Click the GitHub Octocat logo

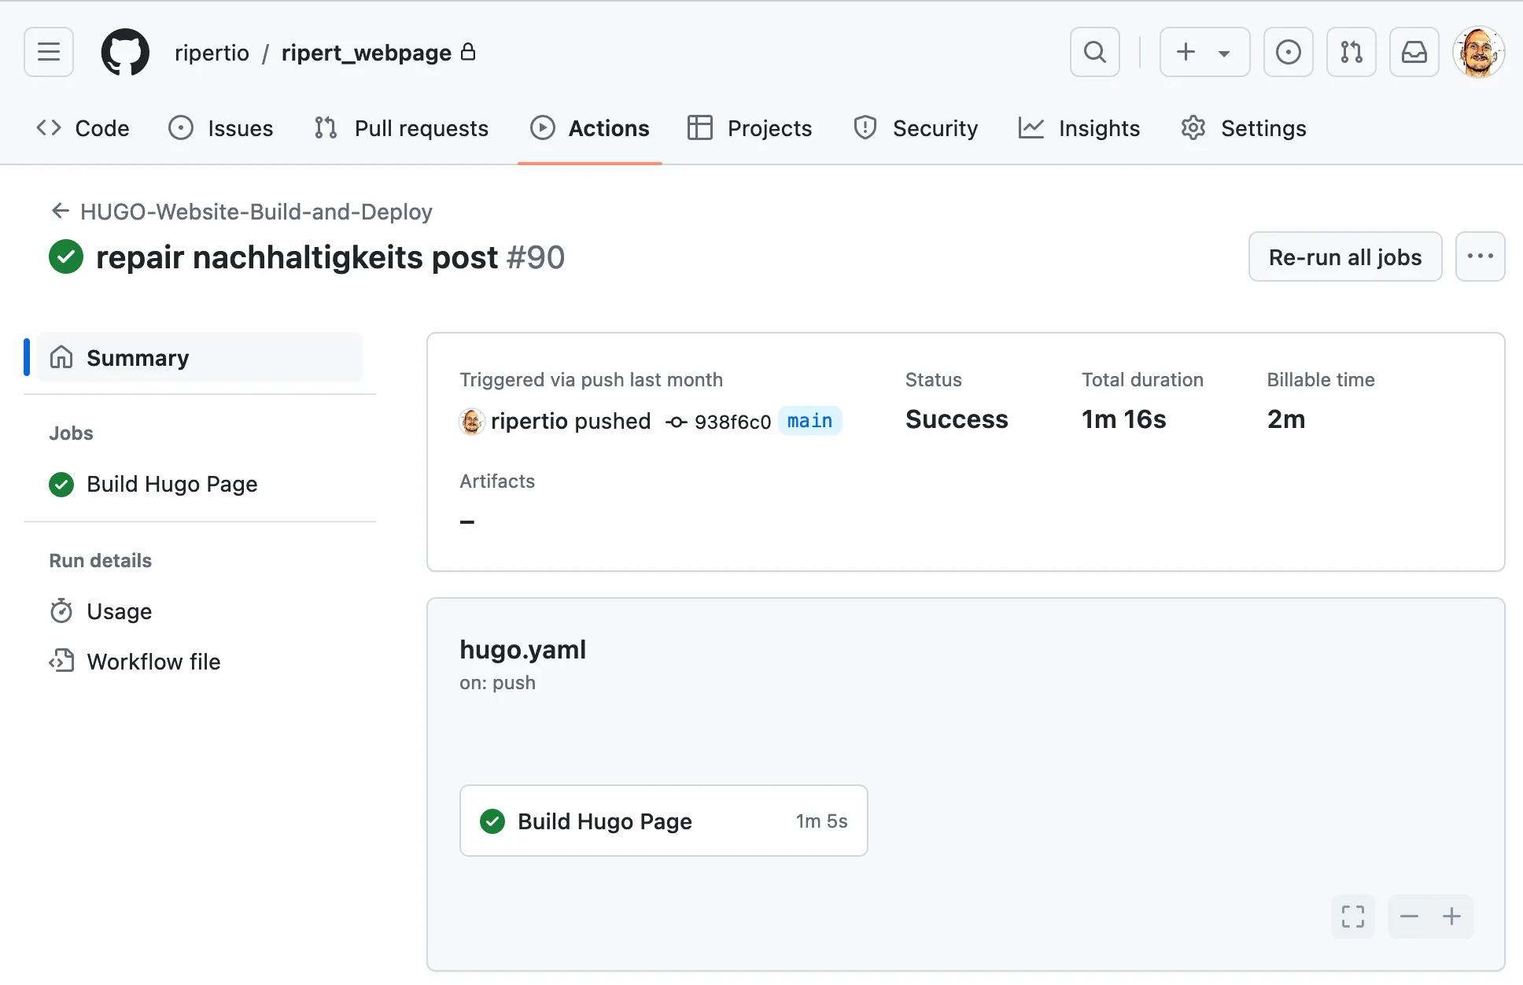tap(125, 52)
